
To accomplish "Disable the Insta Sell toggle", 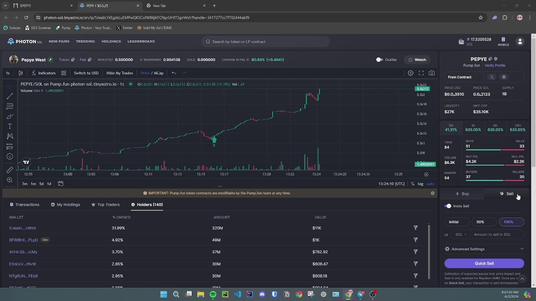I will point(448,206).
